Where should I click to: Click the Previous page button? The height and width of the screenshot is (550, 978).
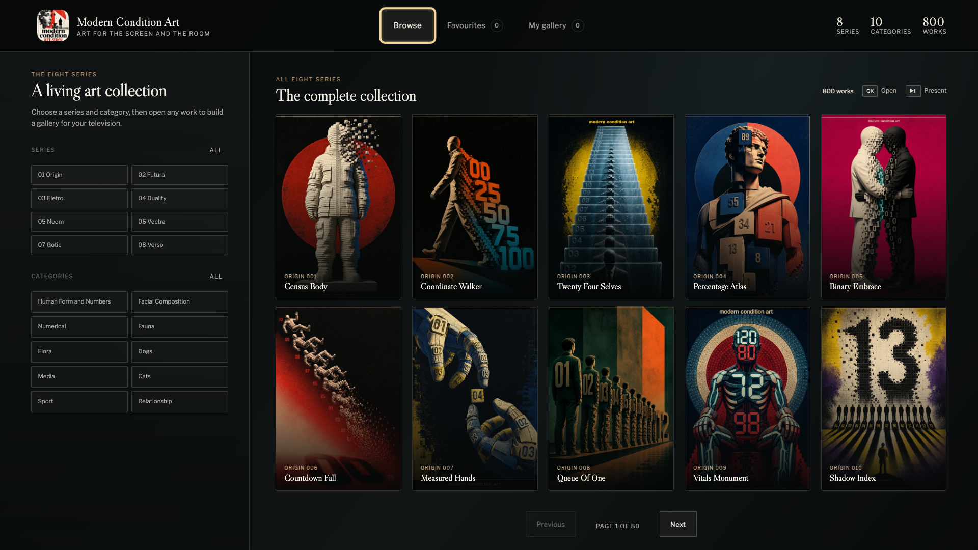(x=551, y=524)
